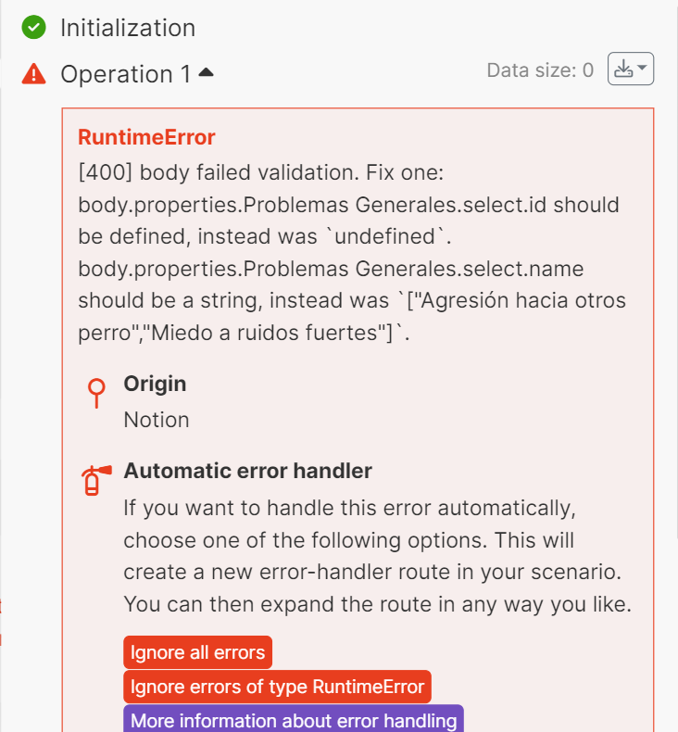The width and height of the screenshot is (678, 732).
Task: Click the download icon next to Data size
Action: point(623,69)
